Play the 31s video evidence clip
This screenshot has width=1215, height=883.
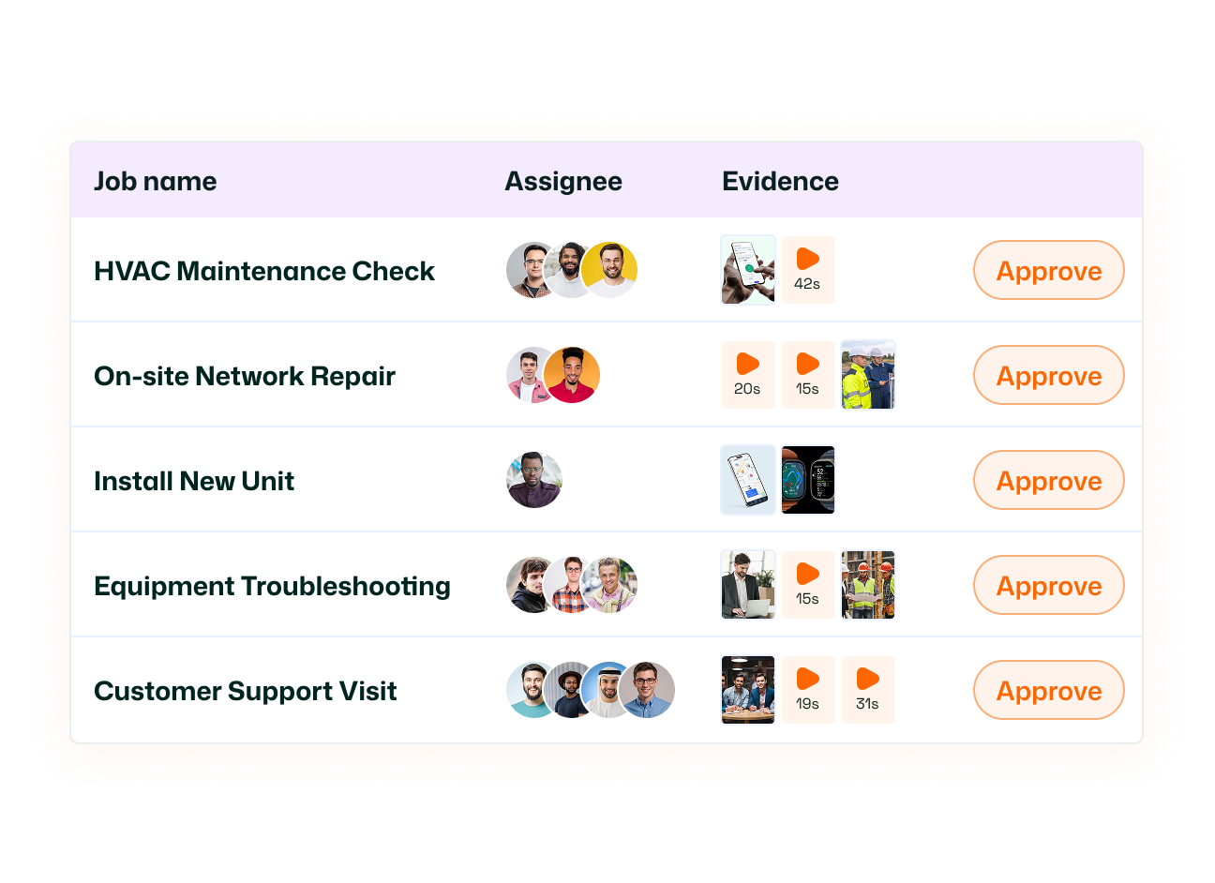coord(867,690)
